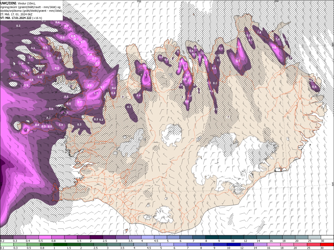This screenshot has height=250, width=334.
Task: Click the 0.1 label in the bottom legend
Action: 2,248
